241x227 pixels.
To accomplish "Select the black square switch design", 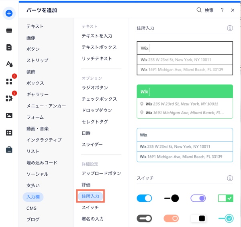I will pyautogui.click(x=198, y=219).
